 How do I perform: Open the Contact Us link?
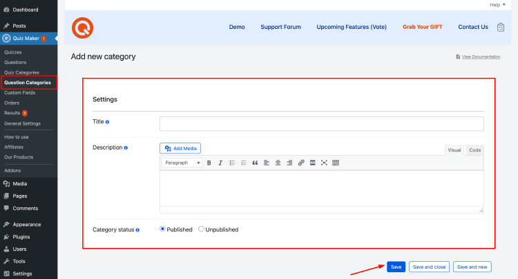tap(473, 27)
